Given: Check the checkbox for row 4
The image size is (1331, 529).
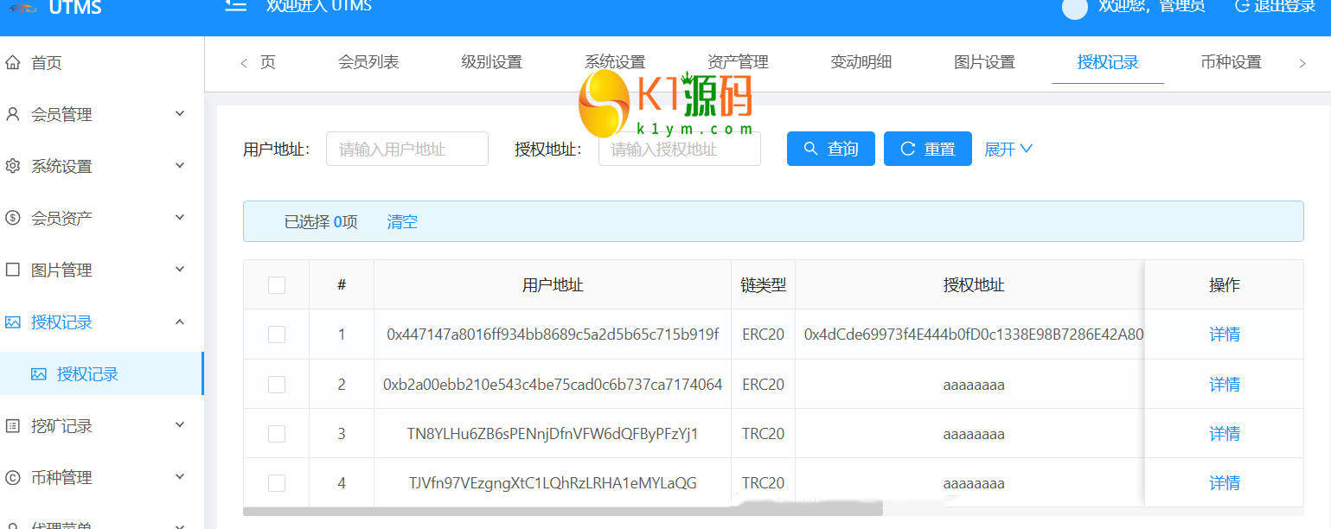Looking at the screenshot, I should [277, 483].
